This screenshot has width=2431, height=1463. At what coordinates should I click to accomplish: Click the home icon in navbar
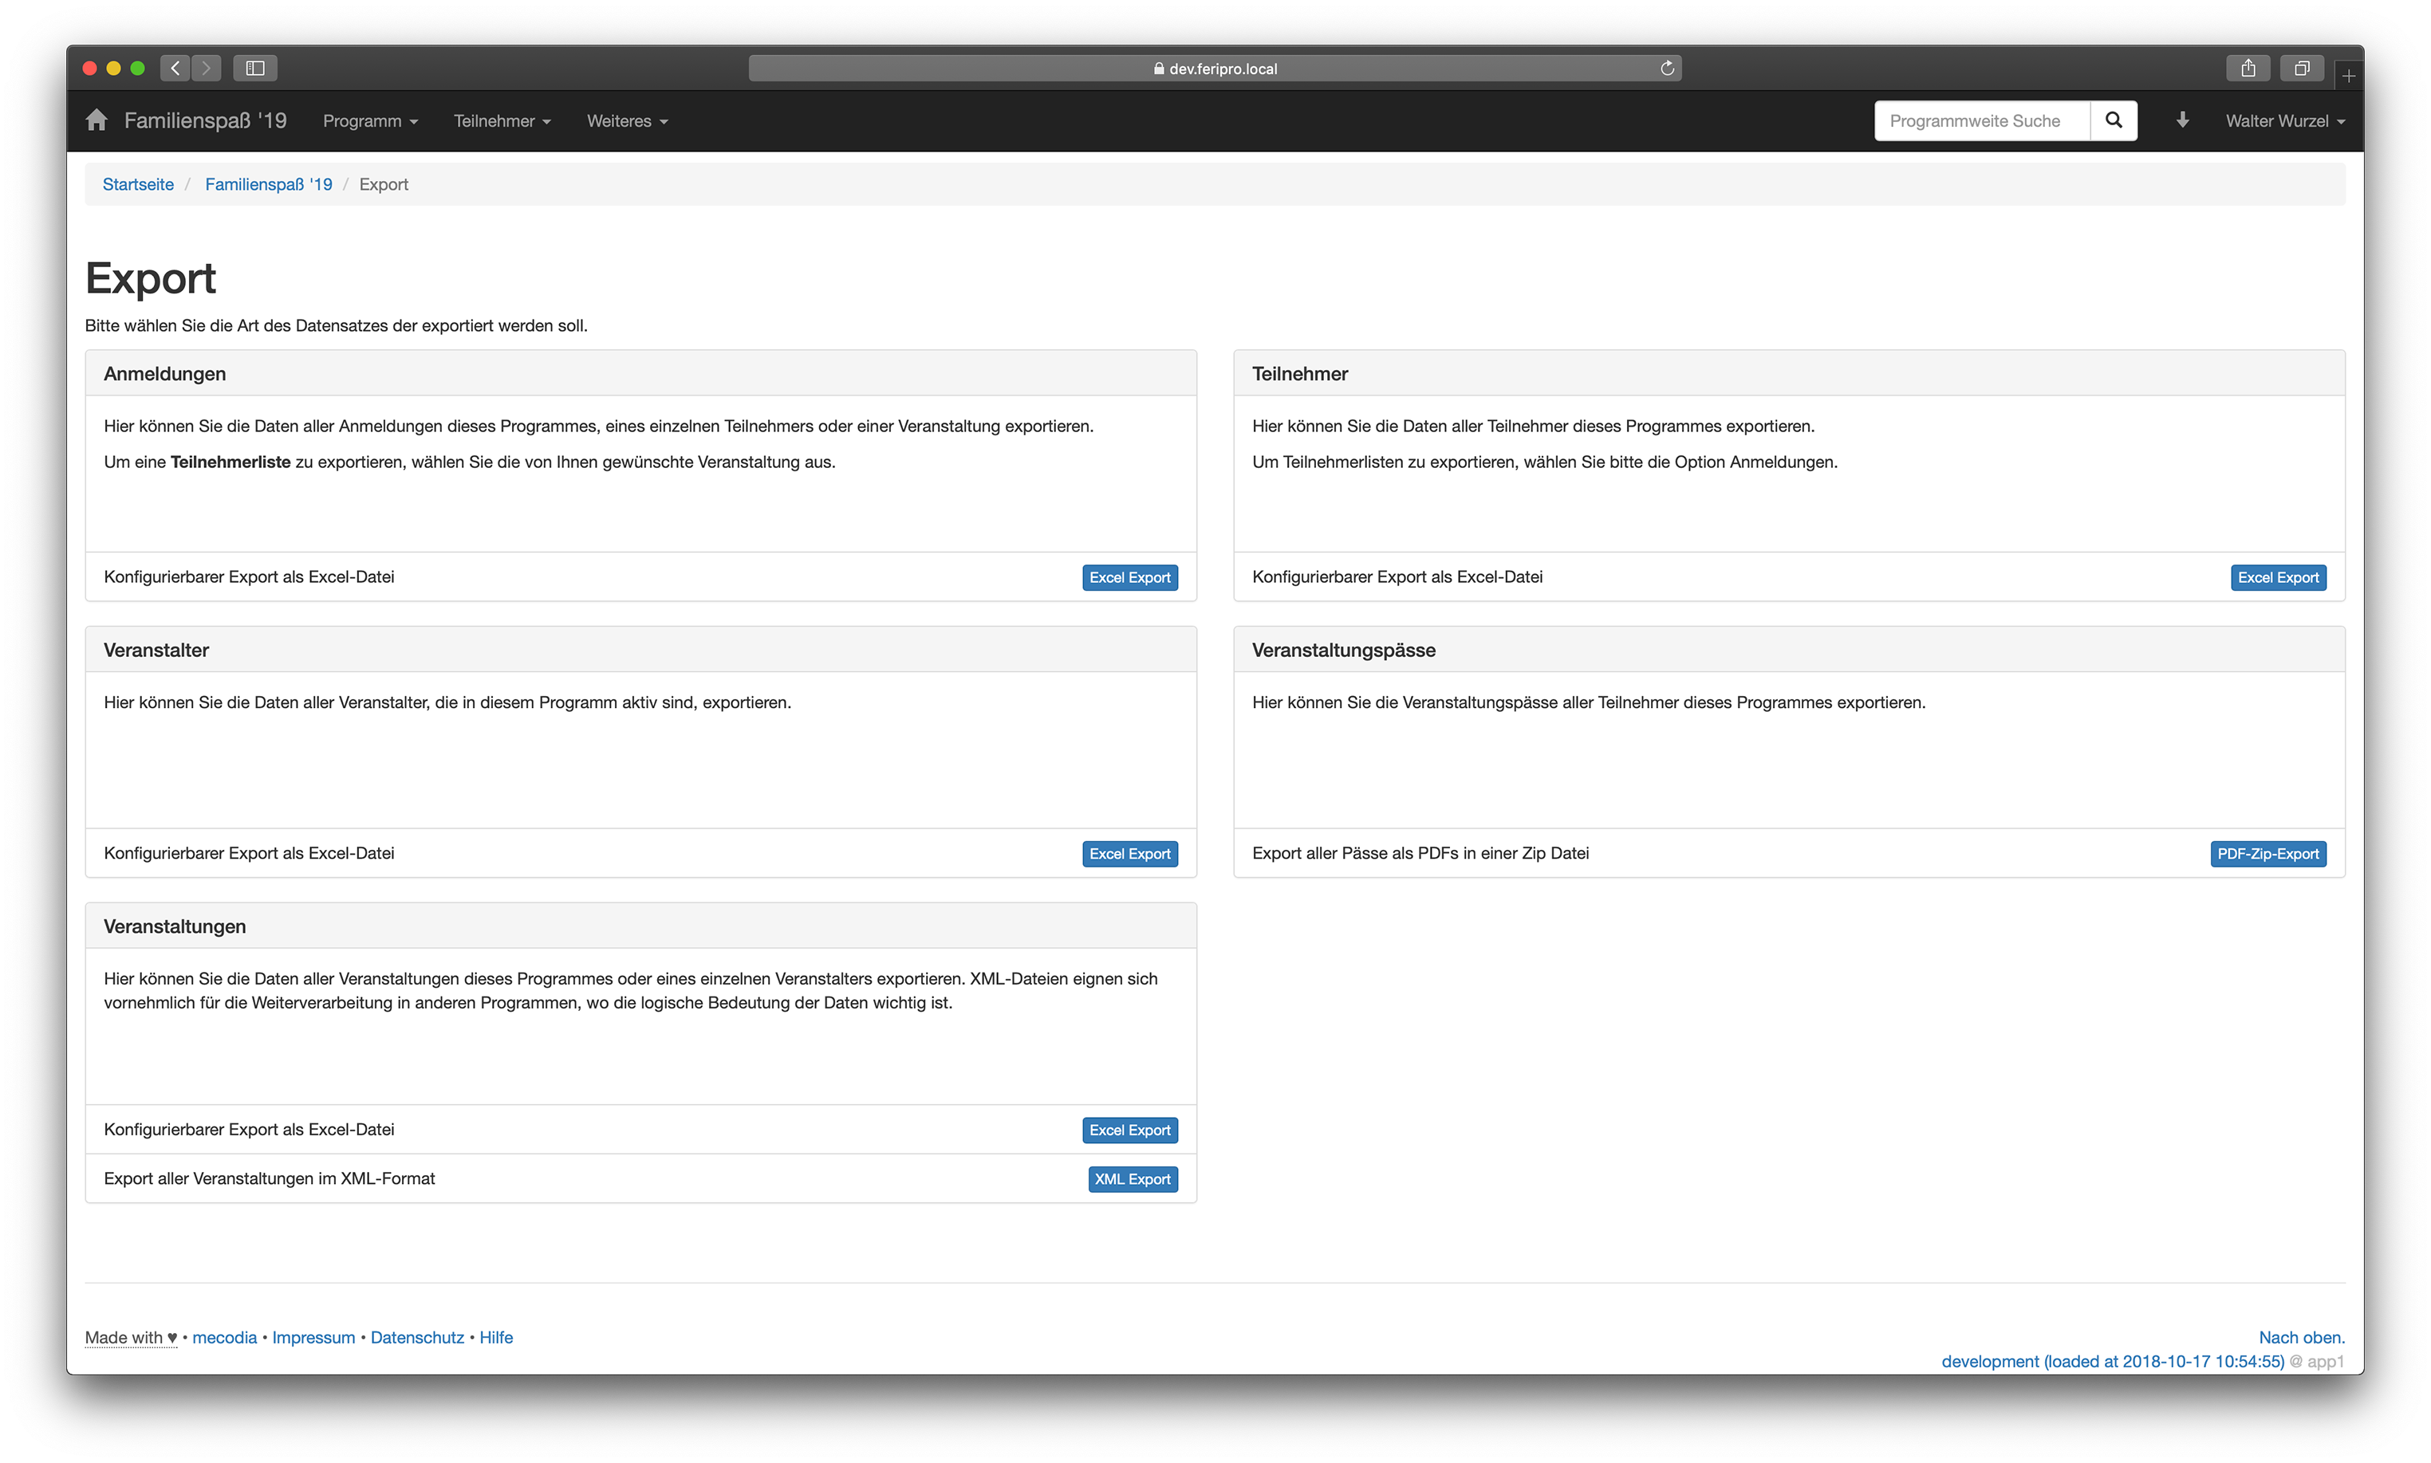click(x=96, y=120)
